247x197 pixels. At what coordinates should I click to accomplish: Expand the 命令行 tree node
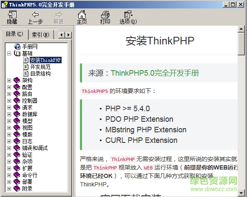point(9,175)
